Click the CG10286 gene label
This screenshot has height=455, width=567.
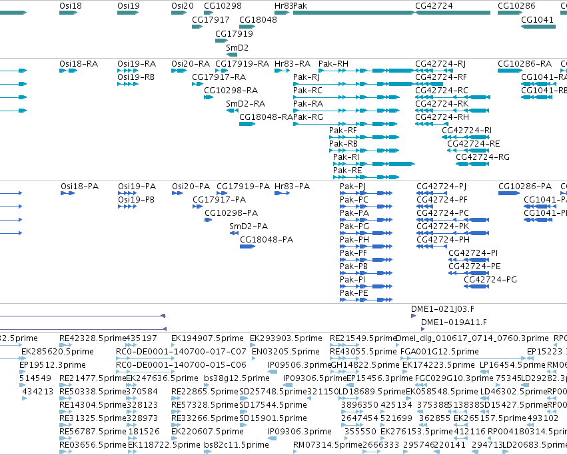click(517, 6)
